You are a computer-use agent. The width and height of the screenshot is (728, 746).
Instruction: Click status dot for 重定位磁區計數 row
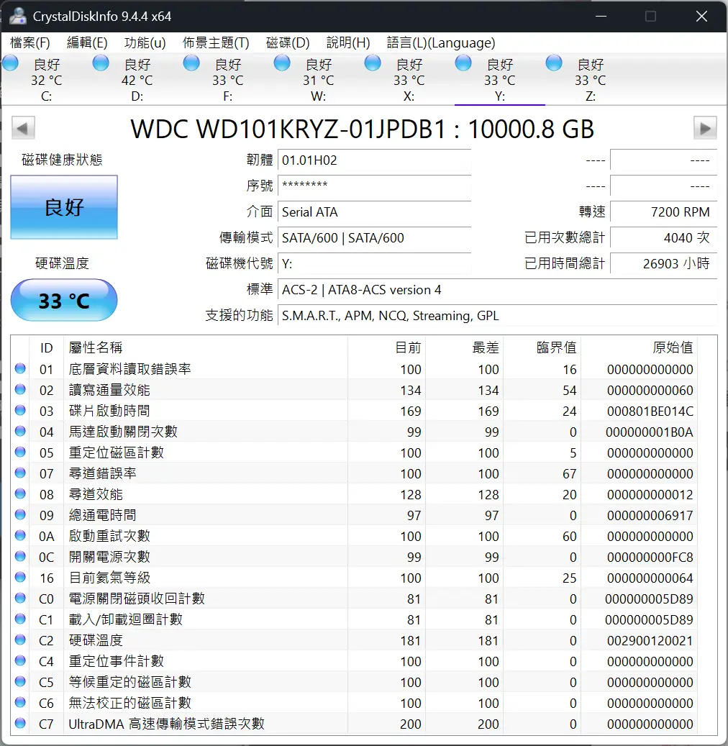20,452
